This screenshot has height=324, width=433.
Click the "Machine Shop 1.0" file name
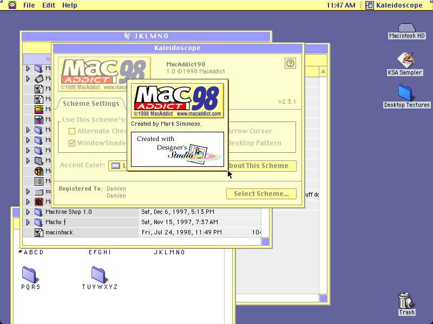[69, 212]
